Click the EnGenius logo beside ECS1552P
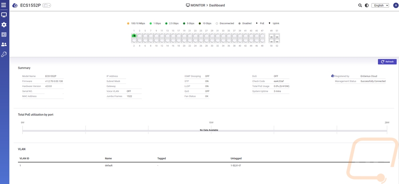 coord(15,6)
